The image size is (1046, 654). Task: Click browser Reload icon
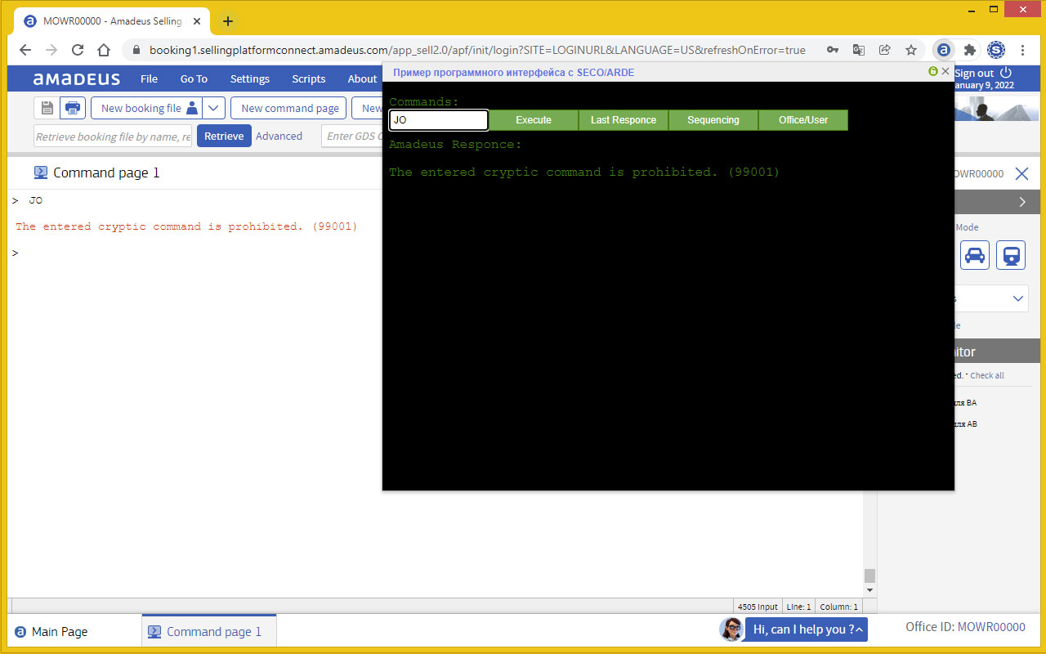pyautogui.click(x=78, y=50)
